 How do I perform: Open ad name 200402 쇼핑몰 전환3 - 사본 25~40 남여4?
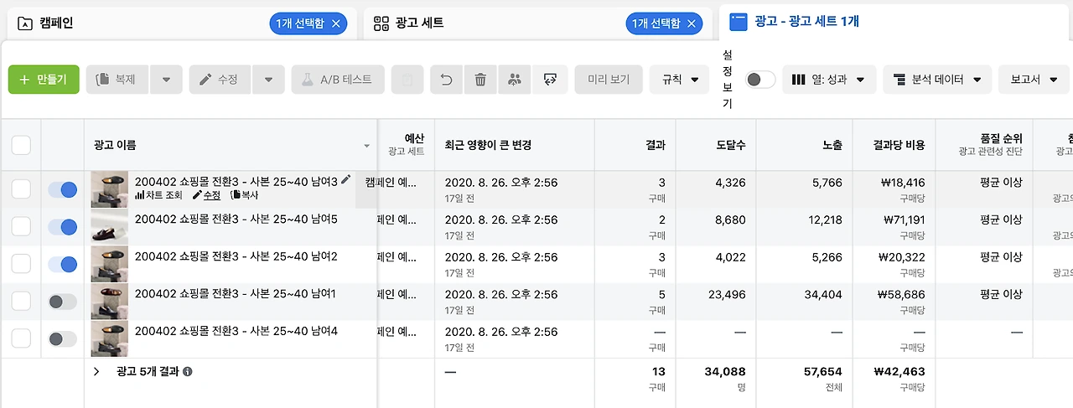pos(236,331)
